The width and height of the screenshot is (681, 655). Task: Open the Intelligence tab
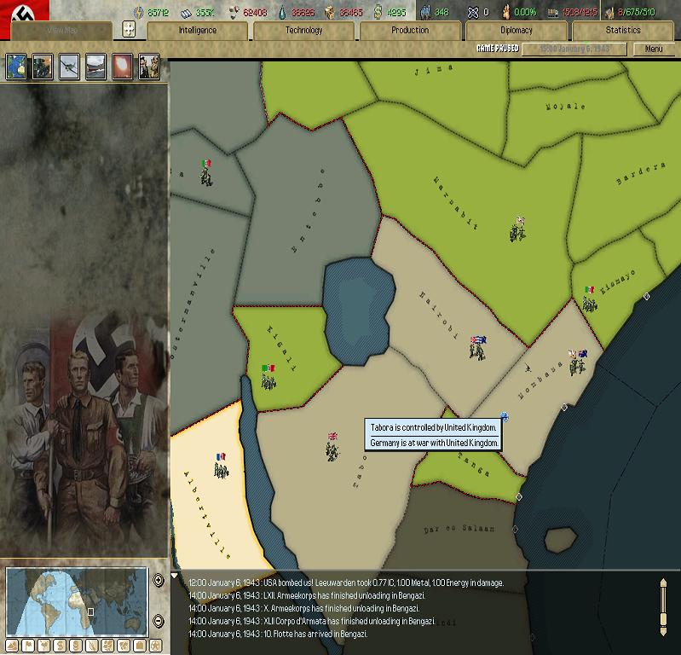(x=198, y=31)
